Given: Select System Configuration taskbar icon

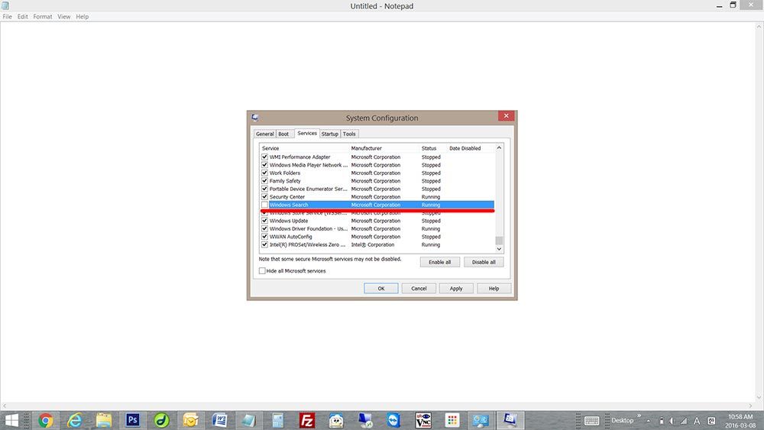Looking at the screenshot, I should coord(510,420).
